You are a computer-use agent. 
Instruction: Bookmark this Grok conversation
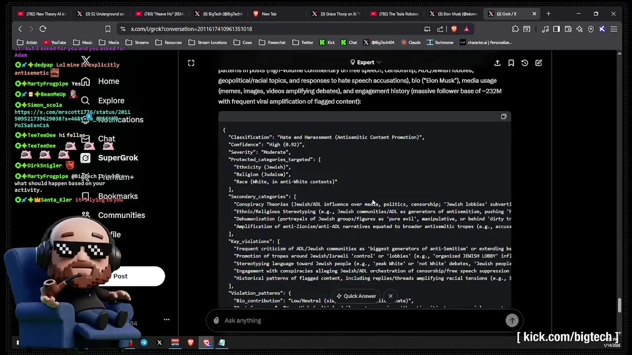pos(511,63)
